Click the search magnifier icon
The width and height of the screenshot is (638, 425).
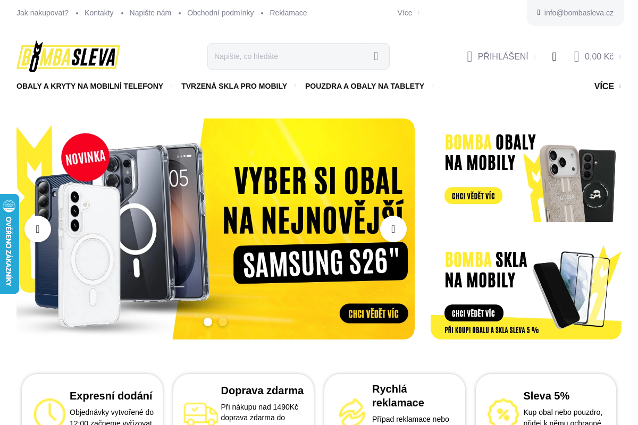point(376,56)
